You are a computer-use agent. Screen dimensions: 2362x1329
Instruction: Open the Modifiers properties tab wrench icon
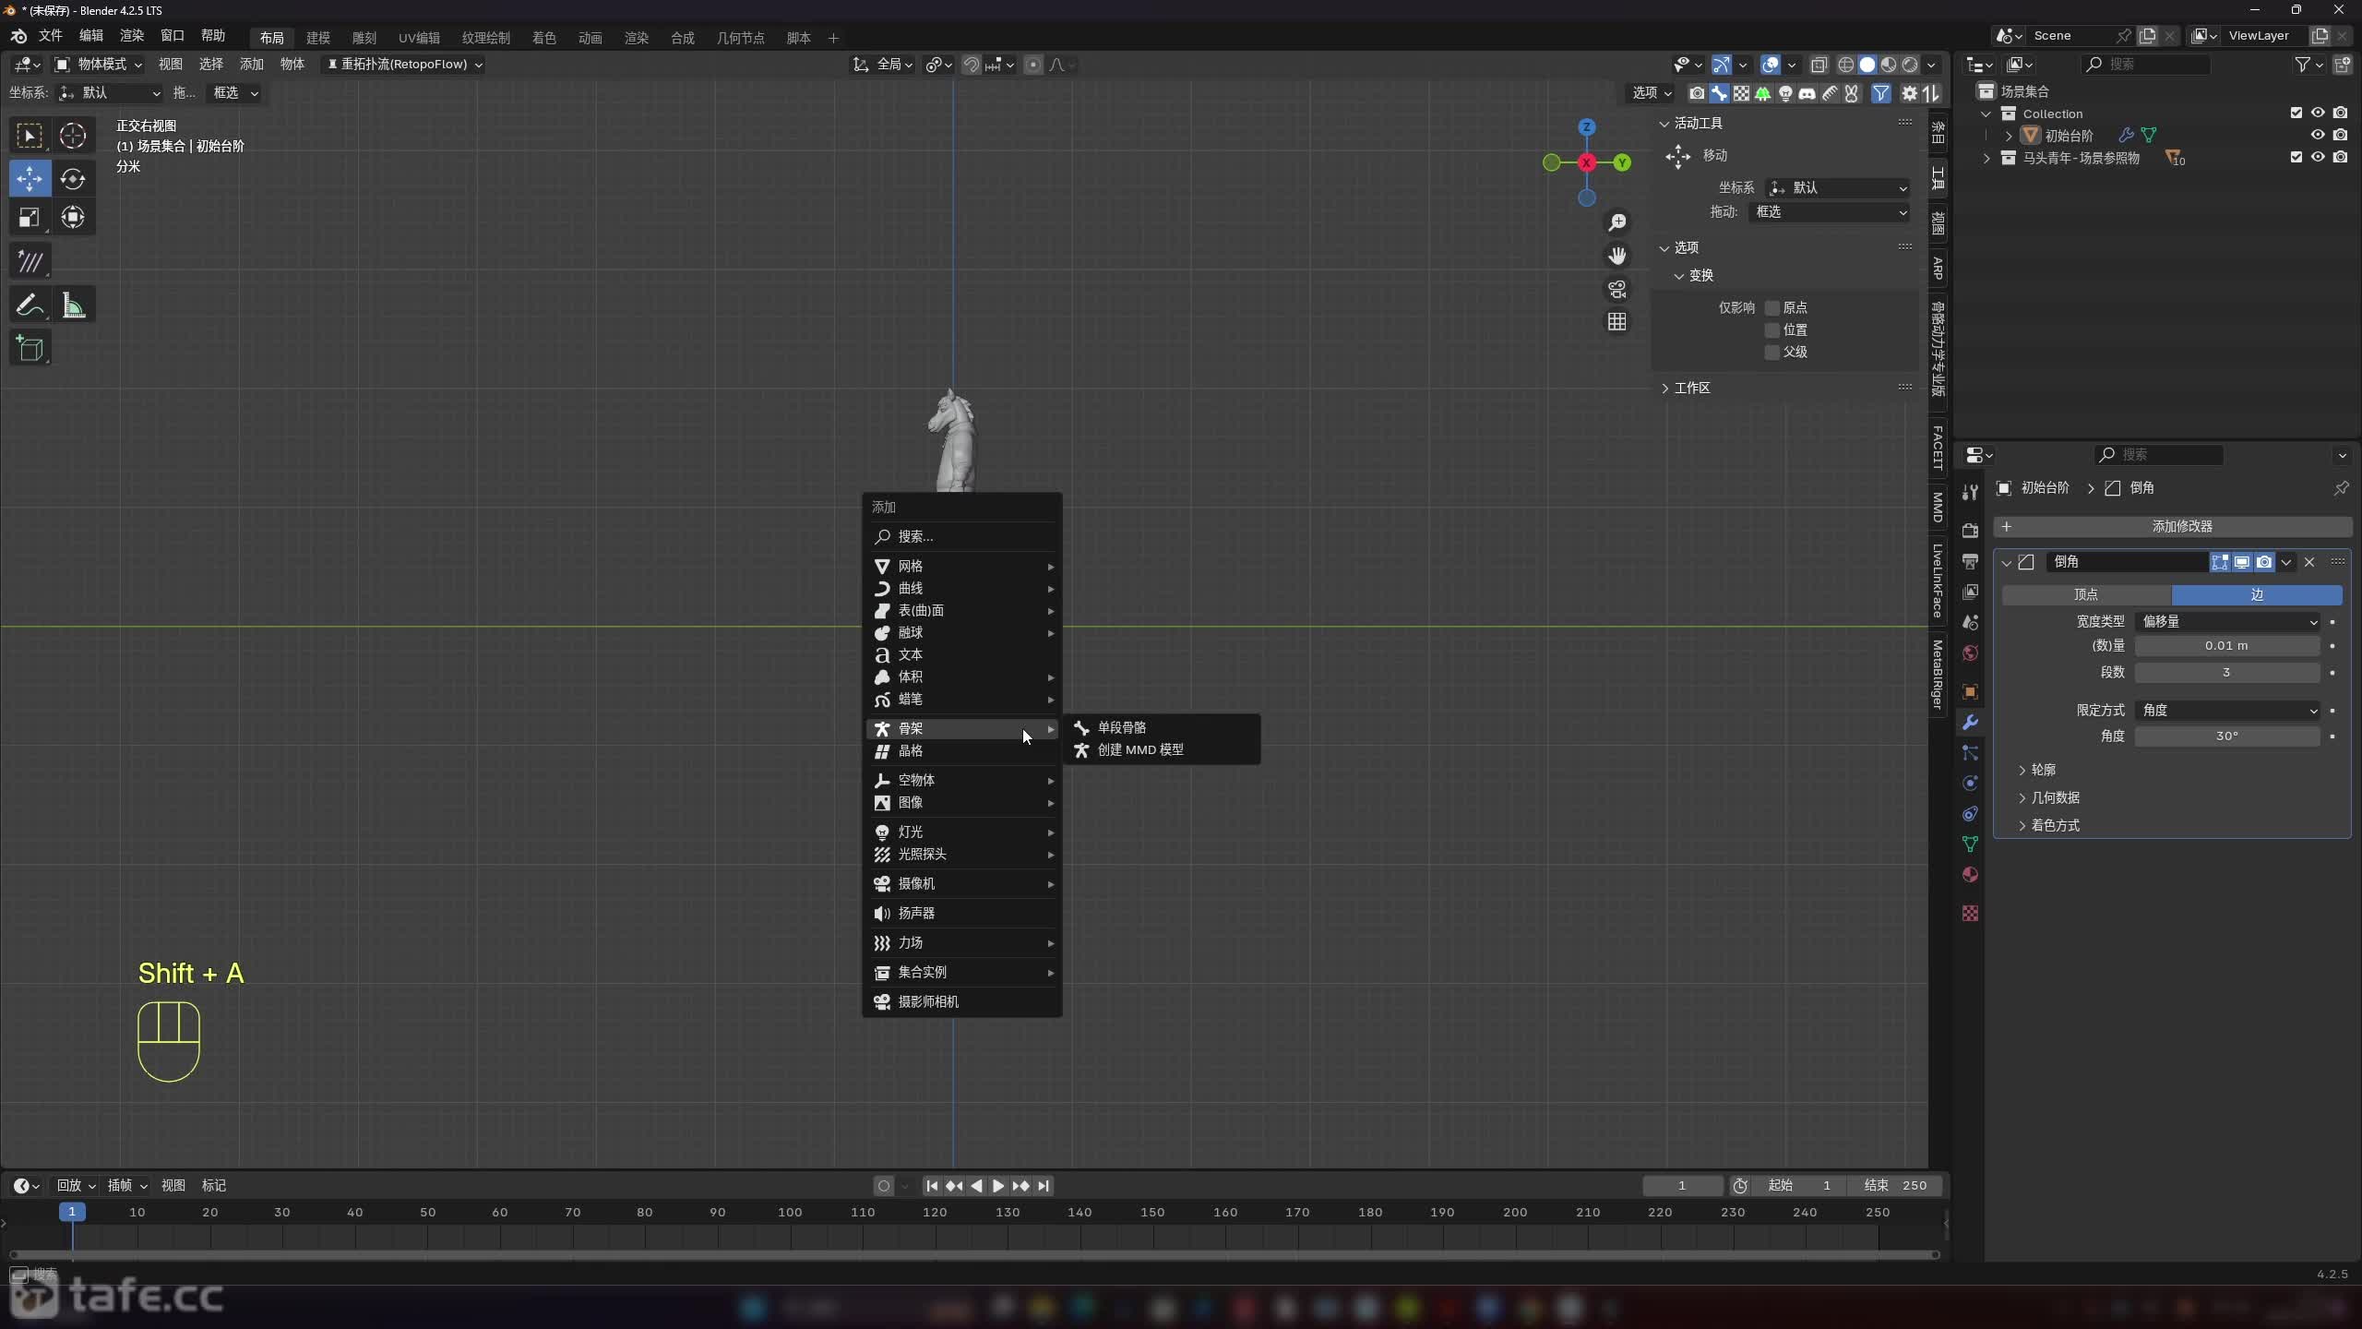[x=1970, y=723]
